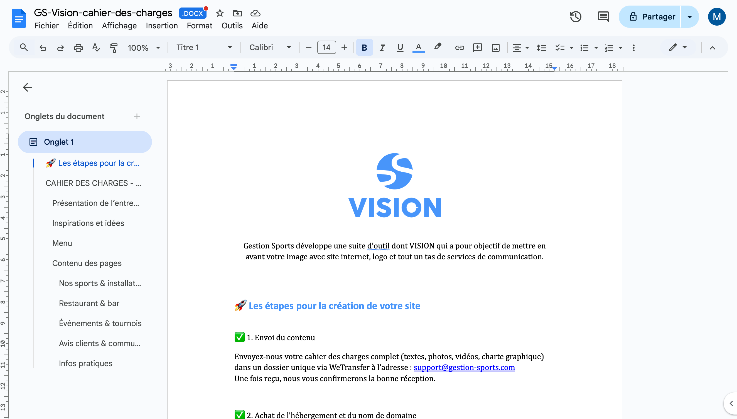
Task: Click the Partager share button
Action: [x=652, y=17]
